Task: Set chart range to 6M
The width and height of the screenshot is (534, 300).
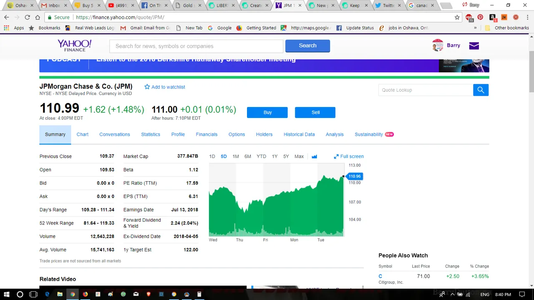Action: tap(248, 157)
